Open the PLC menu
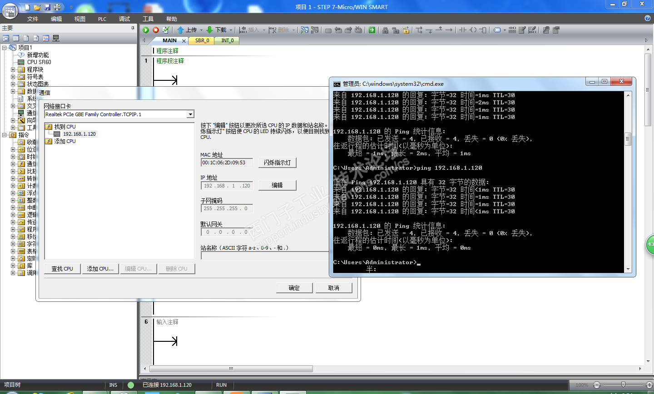654x394 pixels. coord(102,19)
